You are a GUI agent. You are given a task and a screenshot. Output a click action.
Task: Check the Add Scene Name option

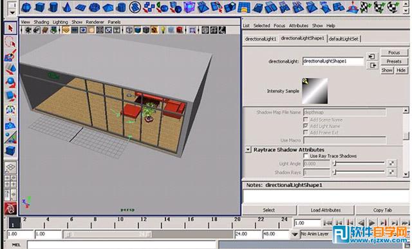(306, 120)
